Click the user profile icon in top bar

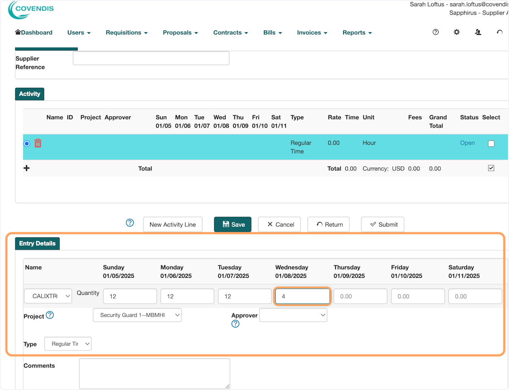pyautogui.click(x=478, y=32)
